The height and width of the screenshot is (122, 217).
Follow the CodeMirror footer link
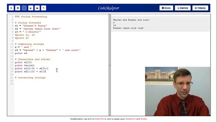click(x=131, y=119)
